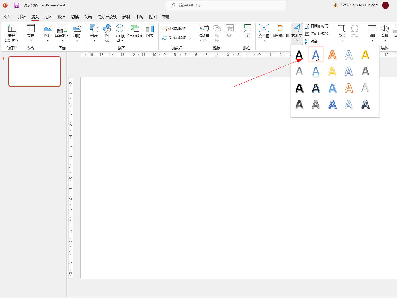Click the Save icon in title bar
The height and width of the screenshot is (298, 397).
coord(17,5)
